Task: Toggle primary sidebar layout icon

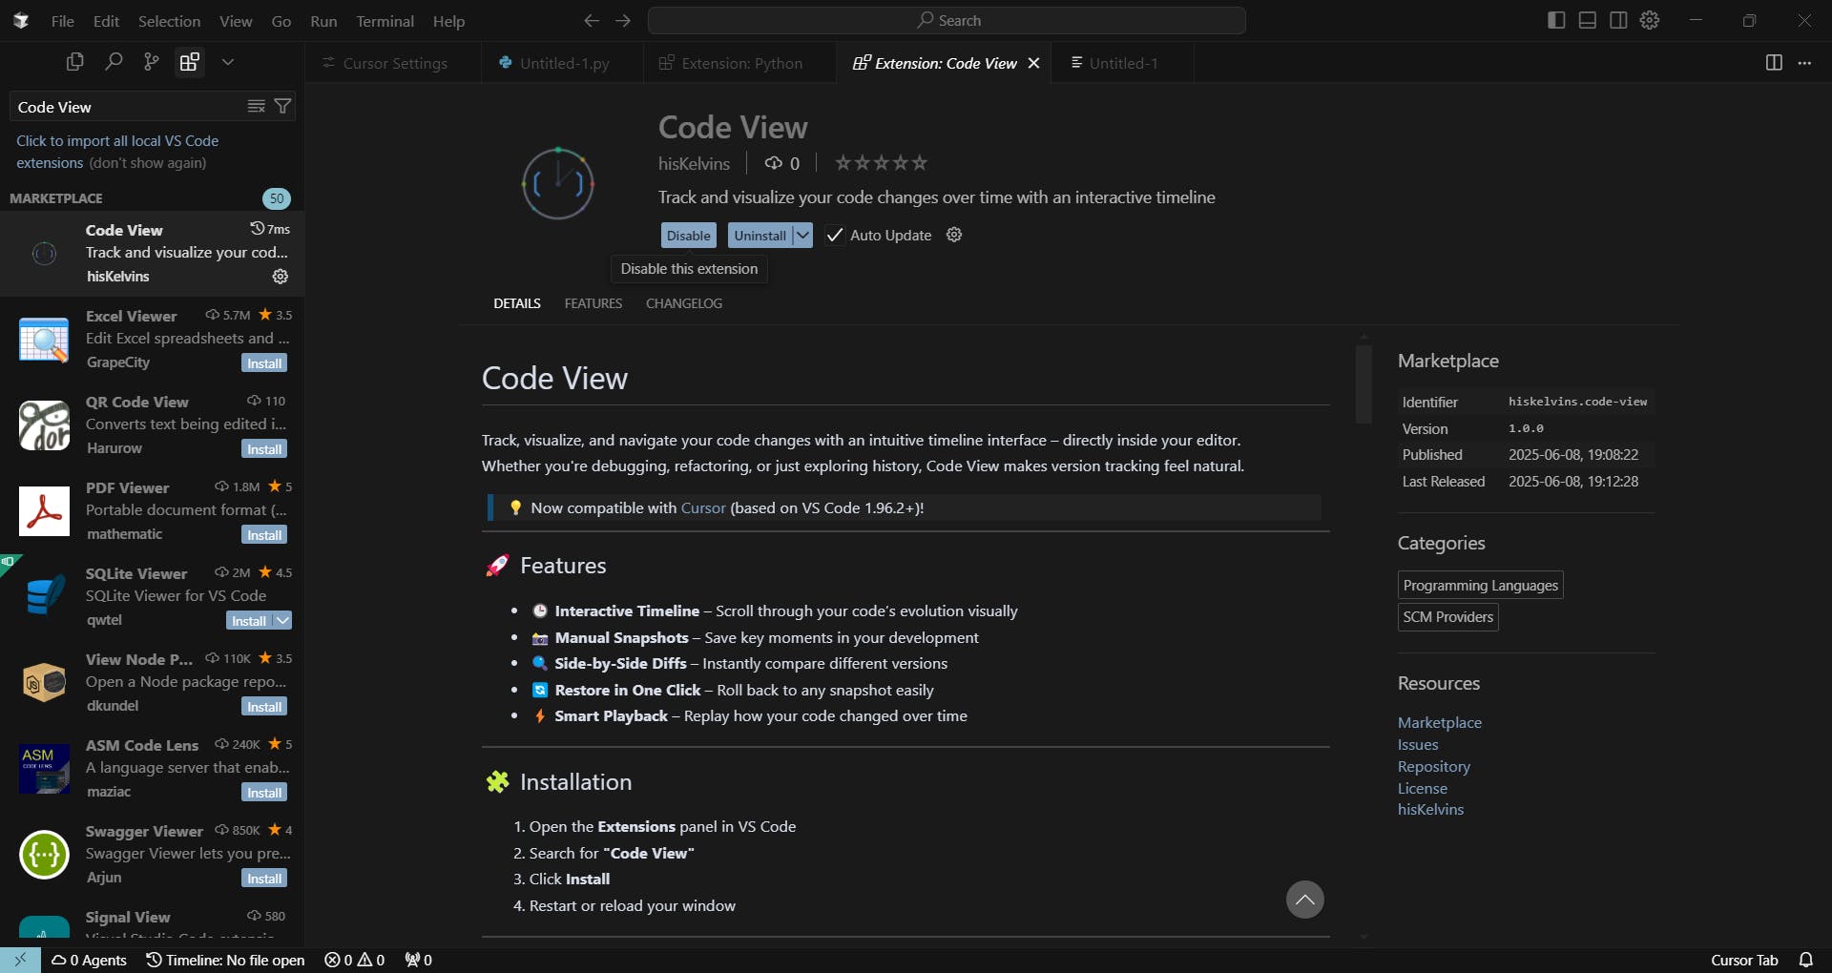Action: click(x=1556, y=20)
